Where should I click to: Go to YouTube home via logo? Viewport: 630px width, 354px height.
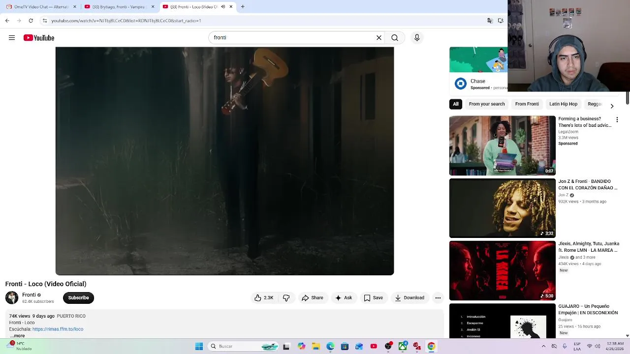pyautogui.click(x=39, y=38)
